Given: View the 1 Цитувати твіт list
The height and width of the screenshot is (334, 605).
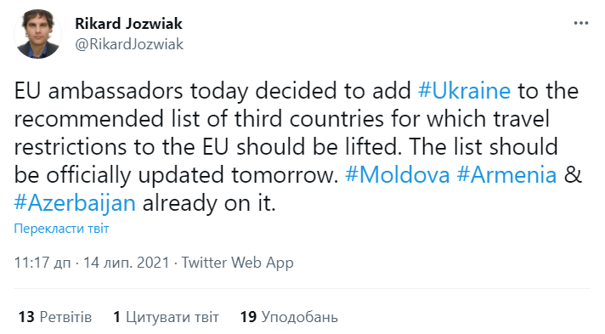Looking at the screenshot, I should click(x=166, y=317).
